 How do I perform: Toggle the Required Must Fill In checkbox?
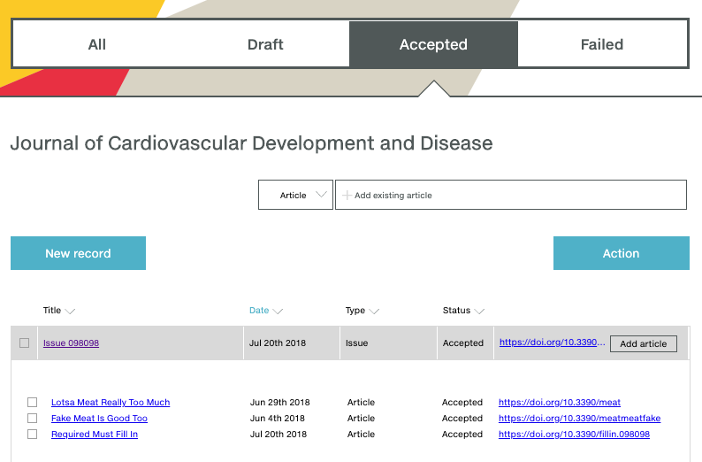click(33, 435)
